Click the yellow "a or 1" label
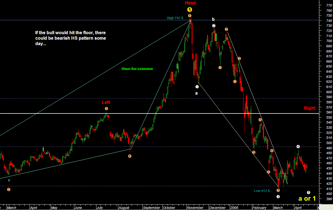333x210 pixels. click(307, 199)
